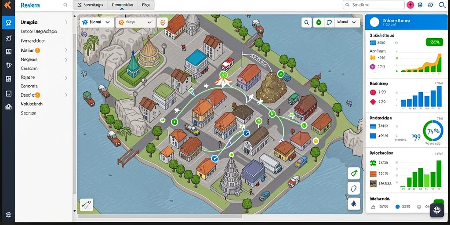Click the green percentage button in right panel

pyautogui.click(x=435, y=42)
